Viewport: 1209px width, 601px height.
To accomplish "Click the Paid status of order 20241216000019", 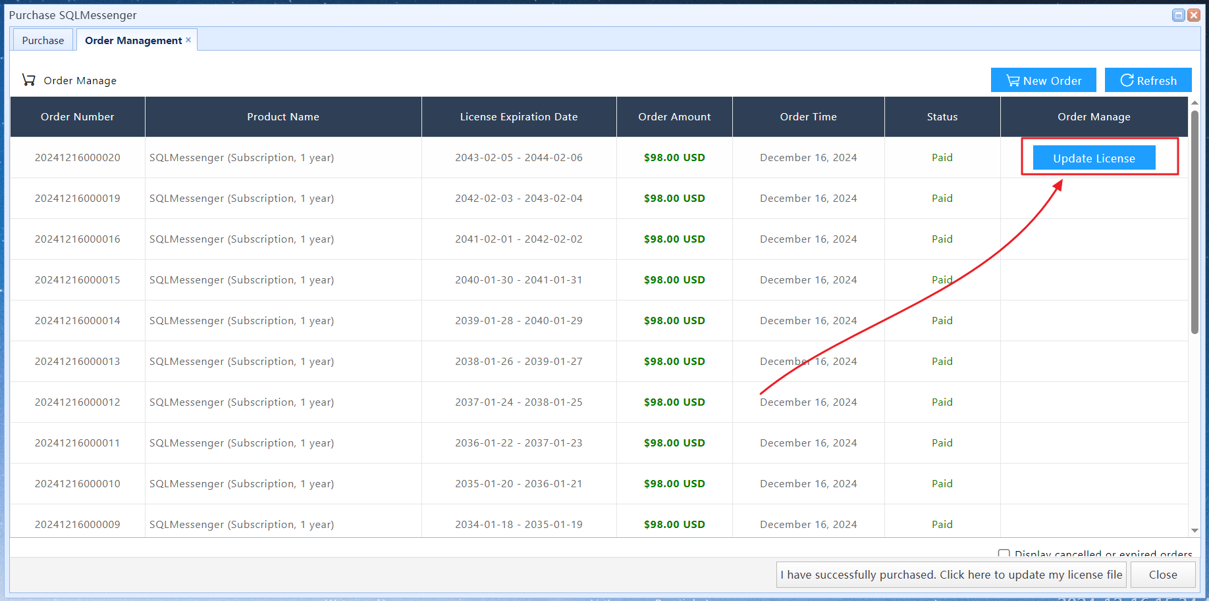I will point(942,198).
